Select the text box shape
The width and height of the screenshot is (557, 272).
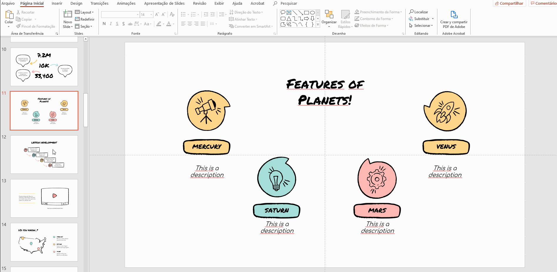point(289,13)
